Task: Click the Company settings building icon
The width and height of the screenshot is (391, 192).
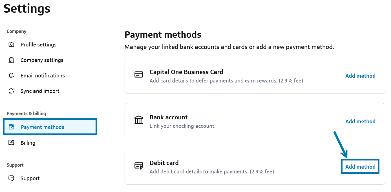Action: click(11, 60)
